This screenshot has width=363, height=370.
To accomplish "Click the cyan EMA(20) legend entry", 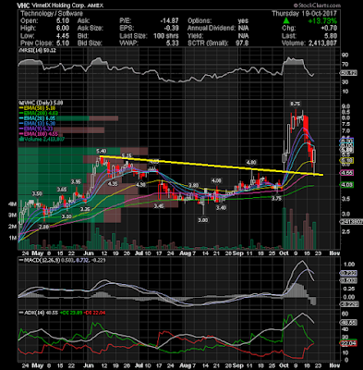I will (x=38, y=118).
